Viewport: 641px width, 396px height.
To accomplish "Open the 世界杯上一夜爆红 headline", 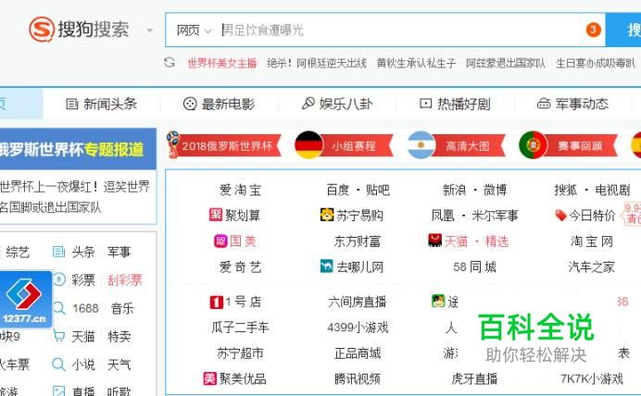I will point(75,187).
